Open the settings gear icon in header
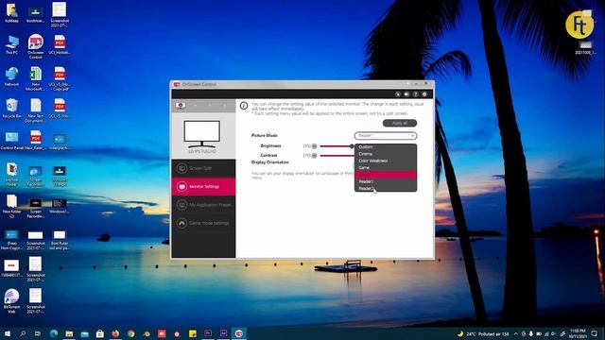Viewport: 605px width, 340px height. pyautogui.click(x=424, y=94)
